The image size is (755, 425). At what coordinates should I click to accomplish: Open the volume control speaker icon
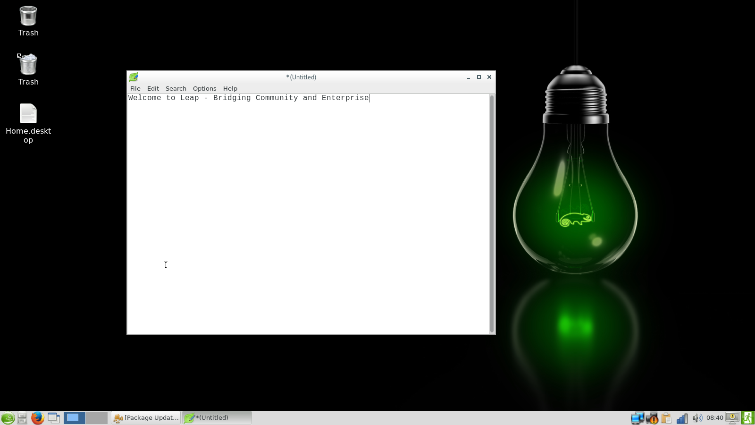pyautogui.click(x=697, y=418)
